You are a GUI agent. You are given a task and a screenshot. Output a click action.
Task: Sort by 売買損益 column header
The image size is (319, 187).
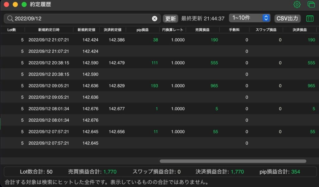click(202, 30)
